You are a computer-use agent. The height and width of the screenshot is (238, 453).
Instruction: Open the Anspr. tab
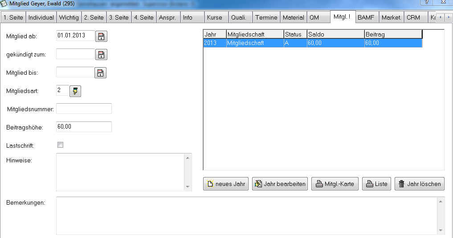167,17
